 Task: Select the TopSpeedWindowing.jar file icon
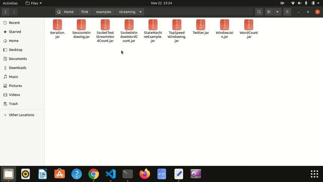(x=177, y=25)
